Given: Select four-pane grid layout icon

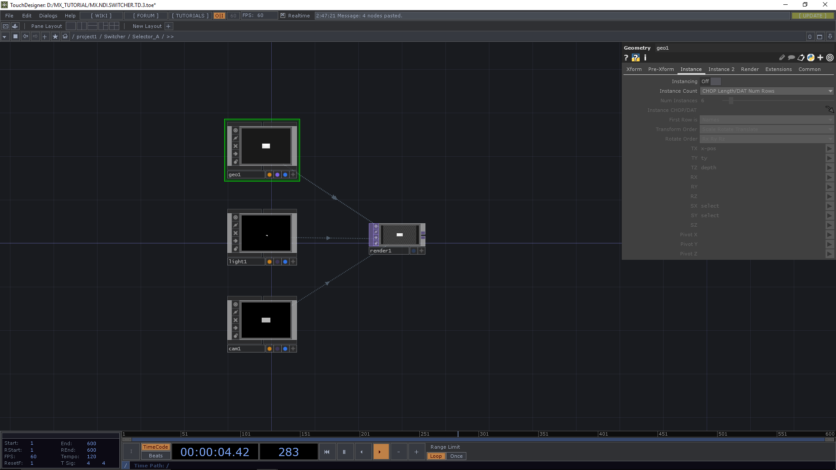Looking at the screenshot, I should coord(114,26).
